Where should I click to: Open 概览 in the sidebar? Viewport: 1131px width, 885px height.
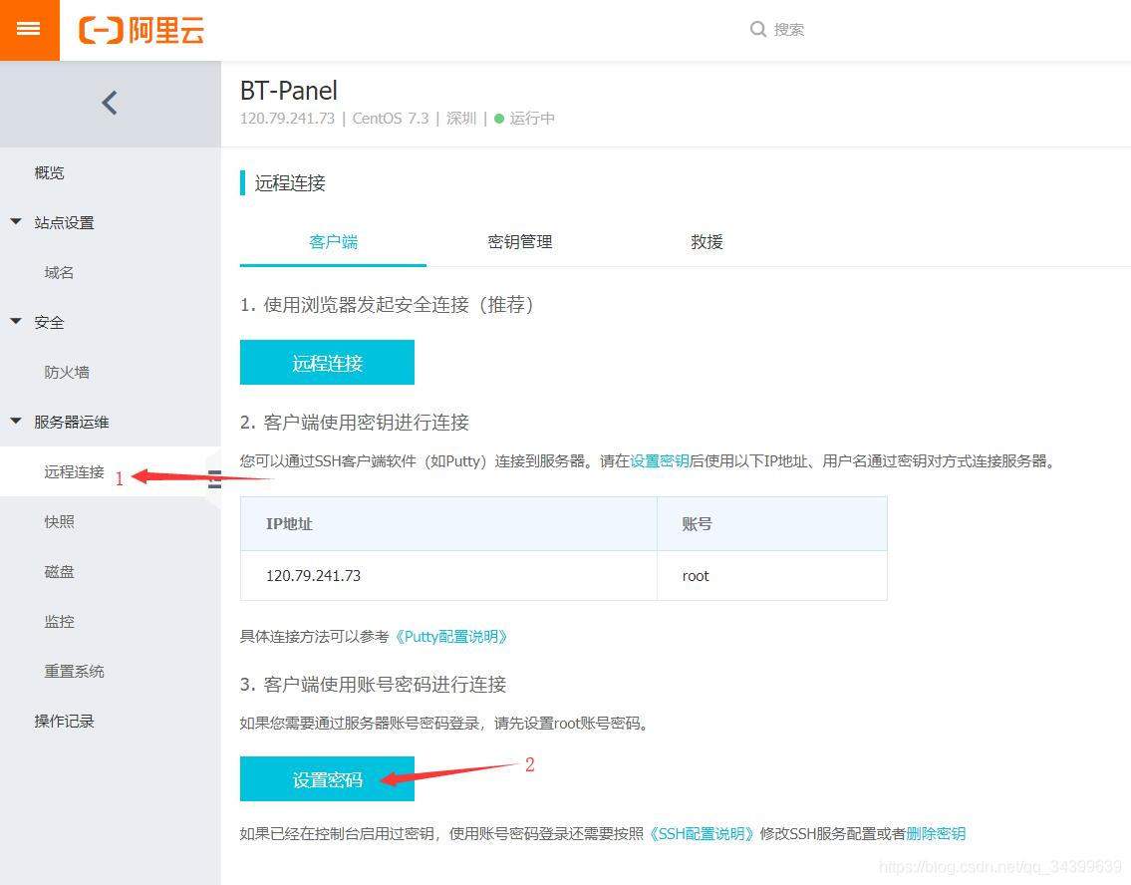point(49,172)
